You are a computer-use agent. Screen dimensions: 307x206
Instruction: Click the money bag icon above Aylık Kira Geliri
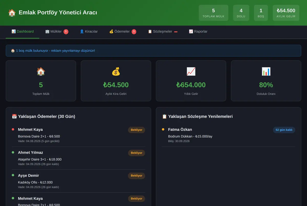click(116, 72)
